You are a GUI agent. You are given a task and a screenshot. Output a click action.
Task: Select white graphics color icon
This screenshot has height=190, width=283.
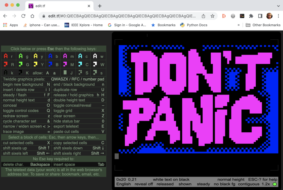(95, 64)
